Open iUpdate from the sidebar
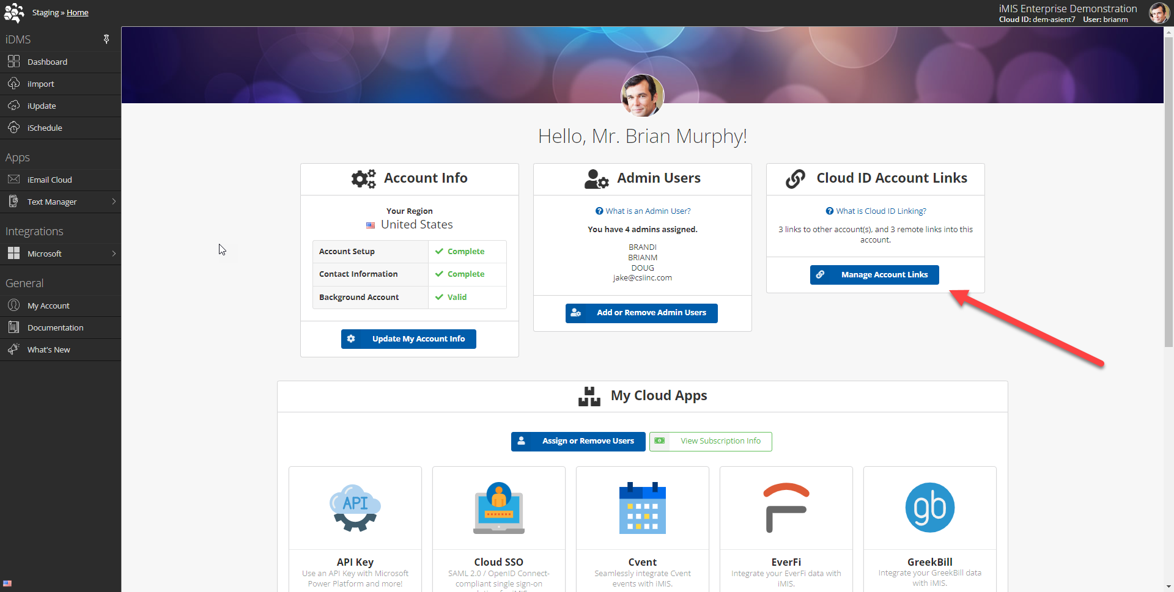Screen dimensions: 1174x592 coord(42,106)
